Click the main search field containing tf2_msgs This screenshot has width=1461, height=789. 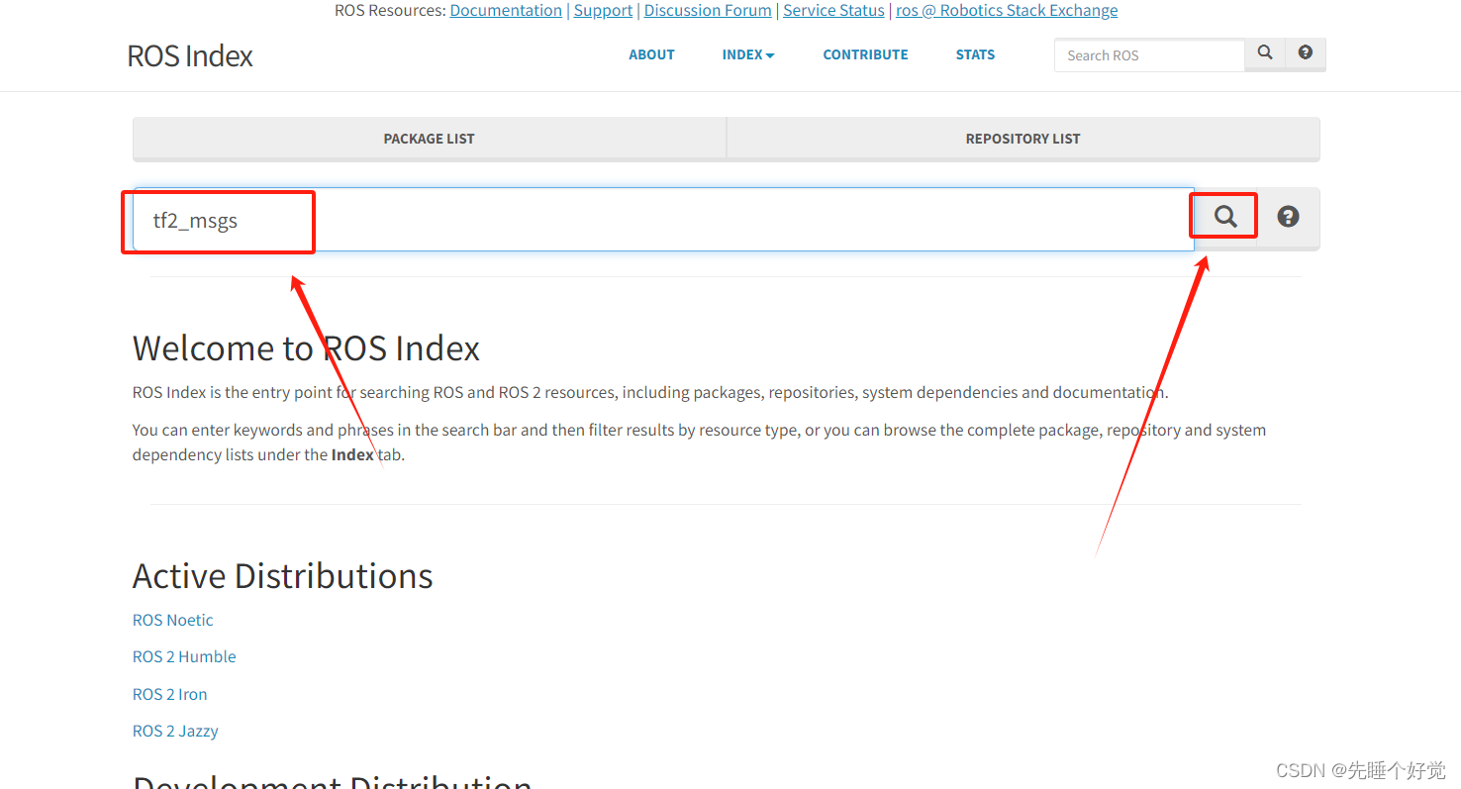(x=663, y=220)
